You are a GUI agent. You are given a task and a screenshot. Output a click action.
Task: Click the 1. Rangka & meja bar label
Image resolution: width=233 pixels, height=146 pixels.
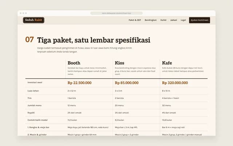click(x=38, y=127)
